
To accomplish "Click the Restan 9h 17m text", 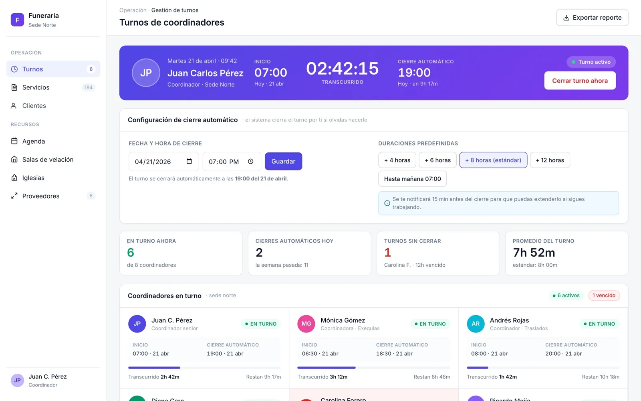I will (x=264, y=377).
